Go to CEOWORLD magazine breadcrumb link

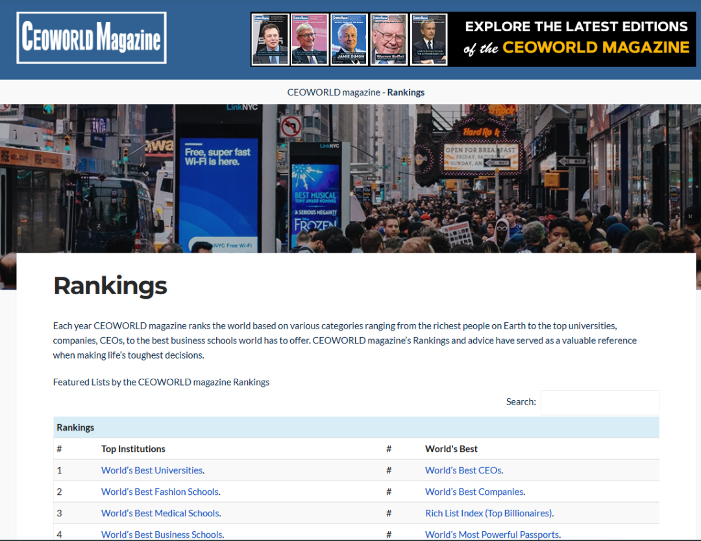pyautogui.click(x=334, y=92)
